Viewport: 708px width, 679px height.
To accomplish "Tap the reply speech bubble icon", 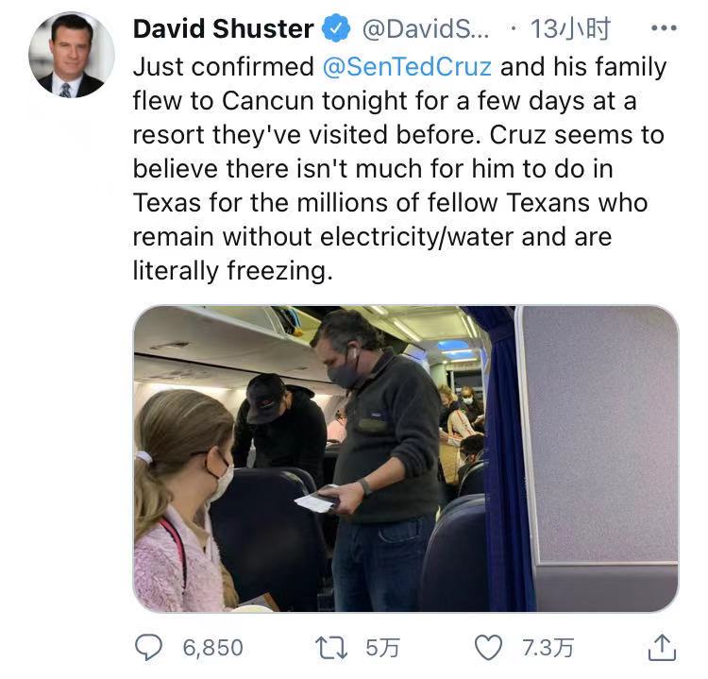I will (149, 647).
